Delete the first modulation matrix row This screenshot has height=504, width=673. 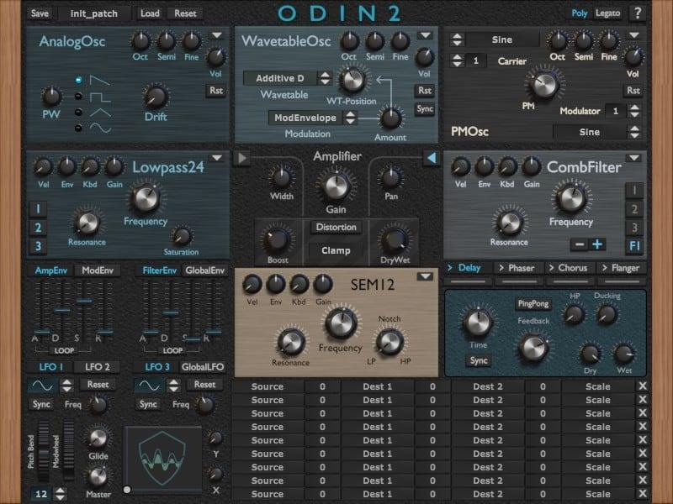click(643, 386)
